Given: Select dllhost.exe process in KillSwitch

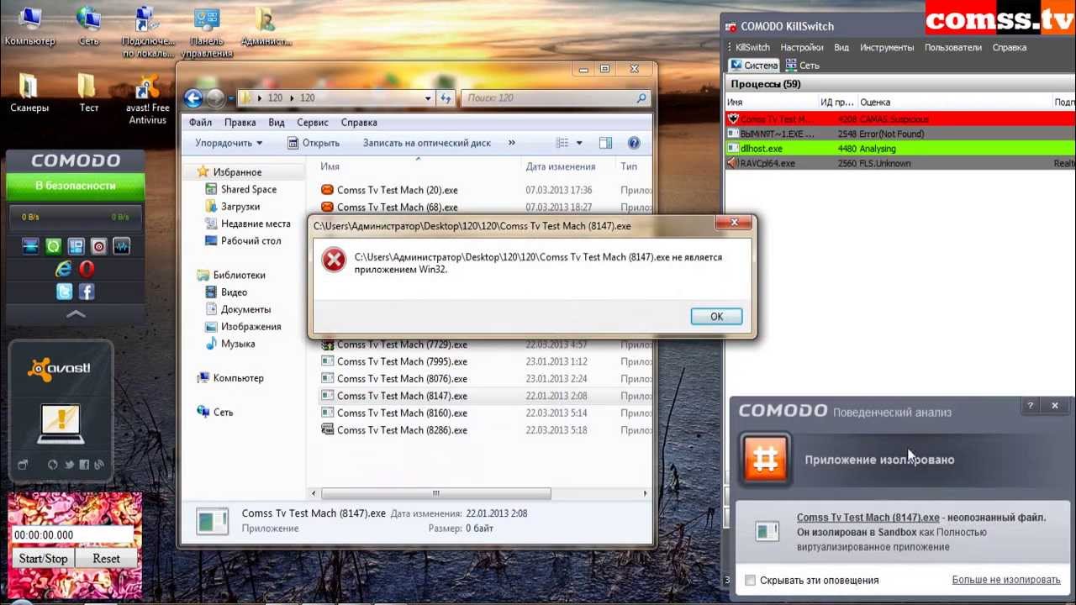Looking at the screenshot, I should click(900, 149).
